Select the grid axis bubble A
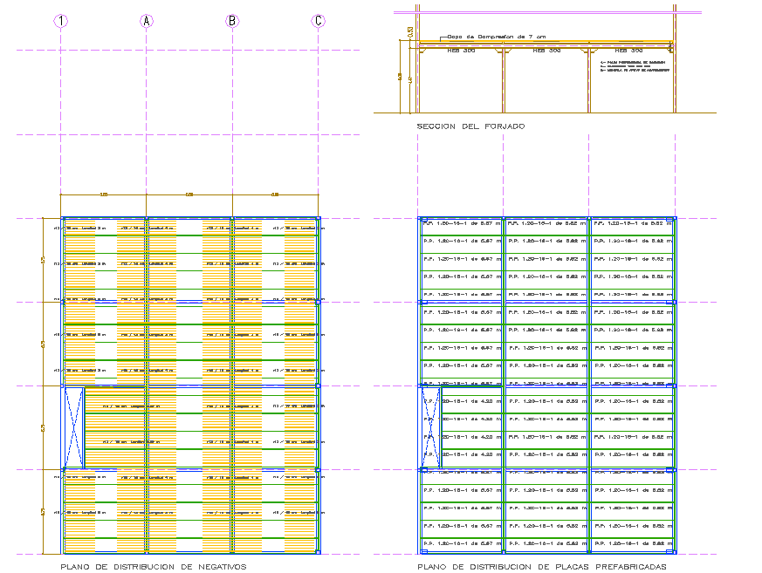 (147, 21)
